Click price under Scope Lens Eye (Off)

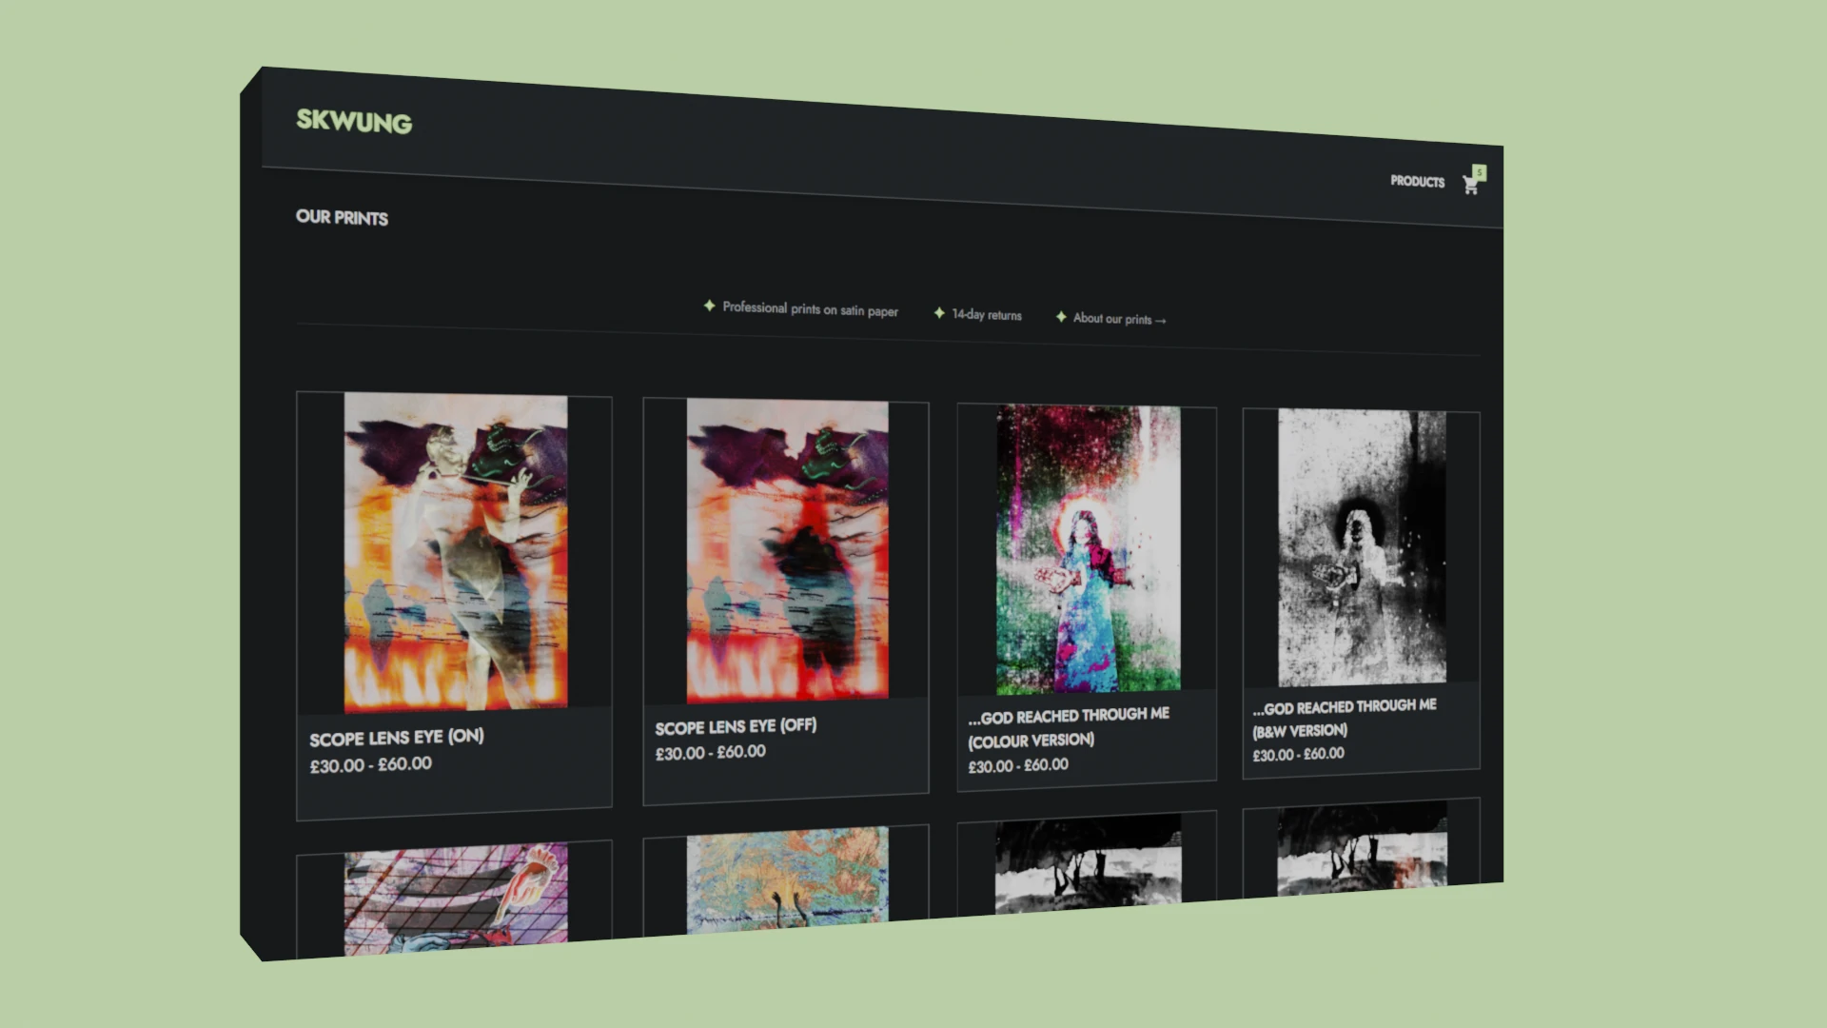pyautogui.click(x=710, y=752)
